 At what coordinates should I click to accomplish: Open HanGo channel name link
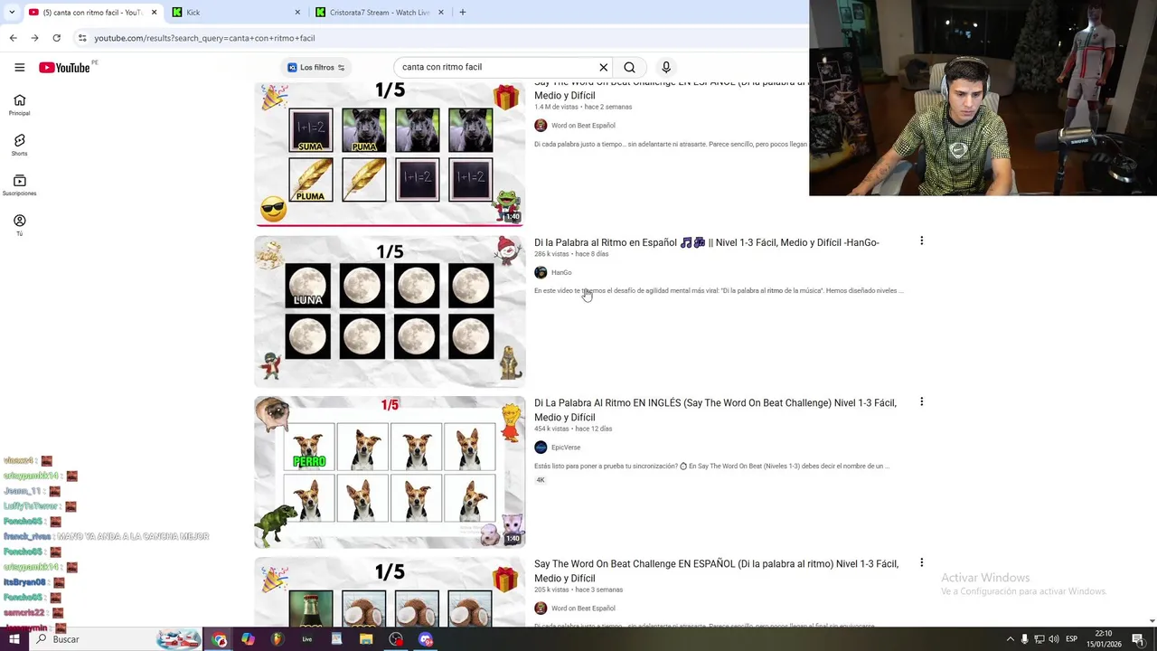tap(561, 272)
